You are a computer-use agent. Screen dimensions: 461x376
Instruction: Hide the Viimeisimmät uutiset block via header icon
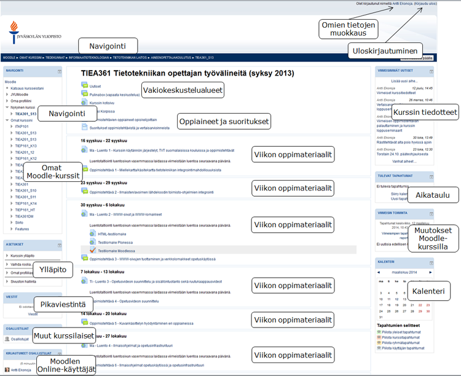click(431, 71)
